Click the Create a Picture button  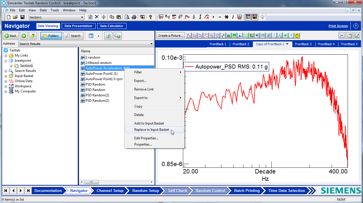pyautogui.click(x=171, y=36)
